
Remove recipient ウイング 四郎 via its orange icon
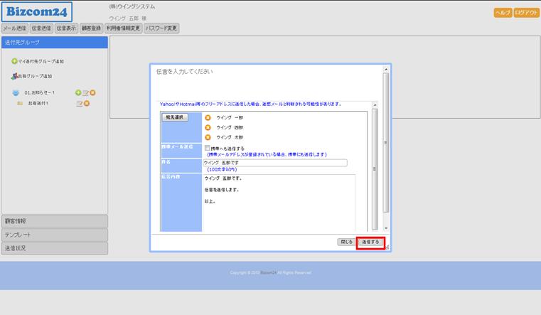click(208, 127)
